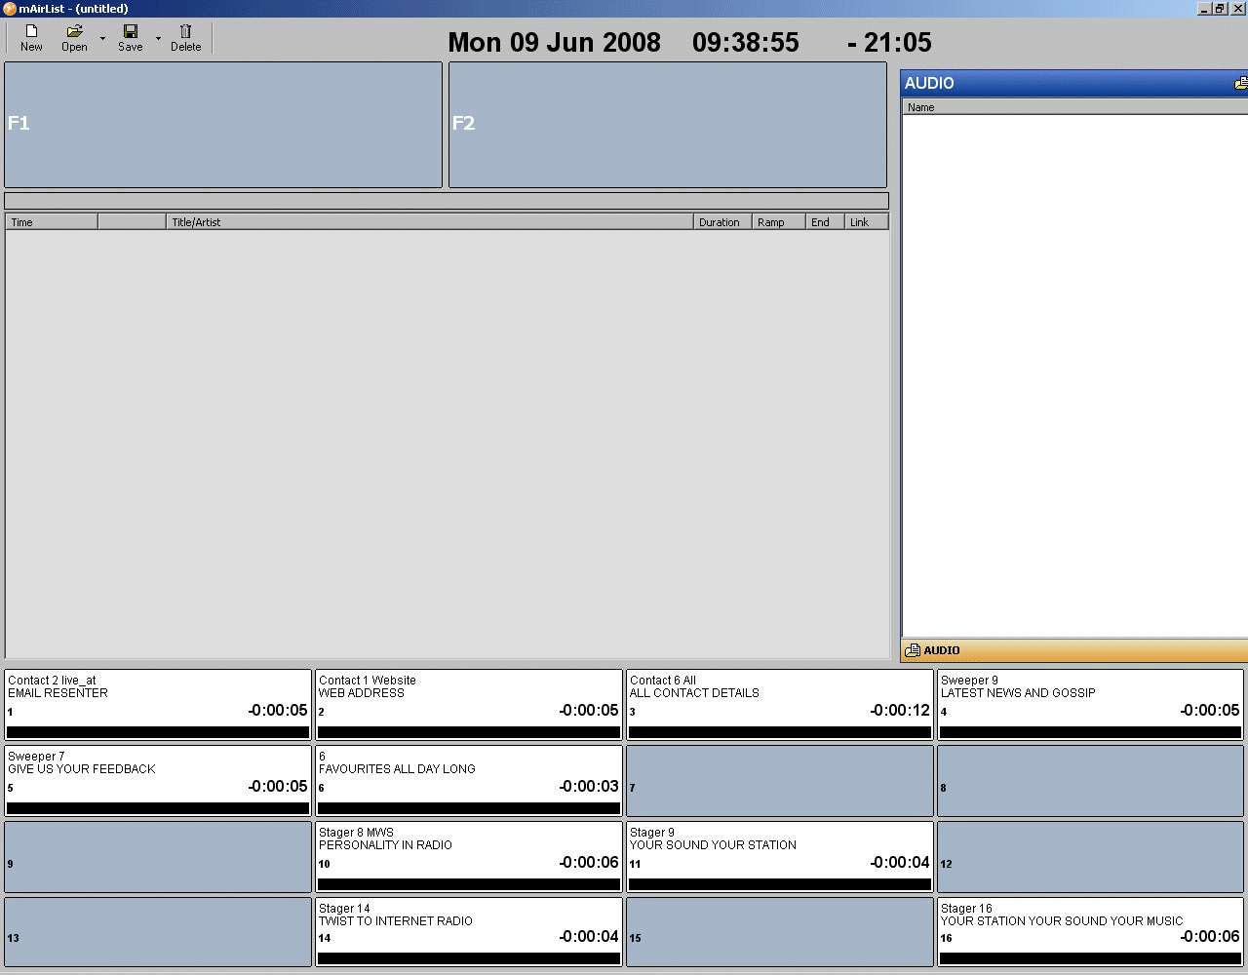Restore the mAirList window size
The height and width of the screenshot is (975, 1248).
click(x=1220, y=9)
